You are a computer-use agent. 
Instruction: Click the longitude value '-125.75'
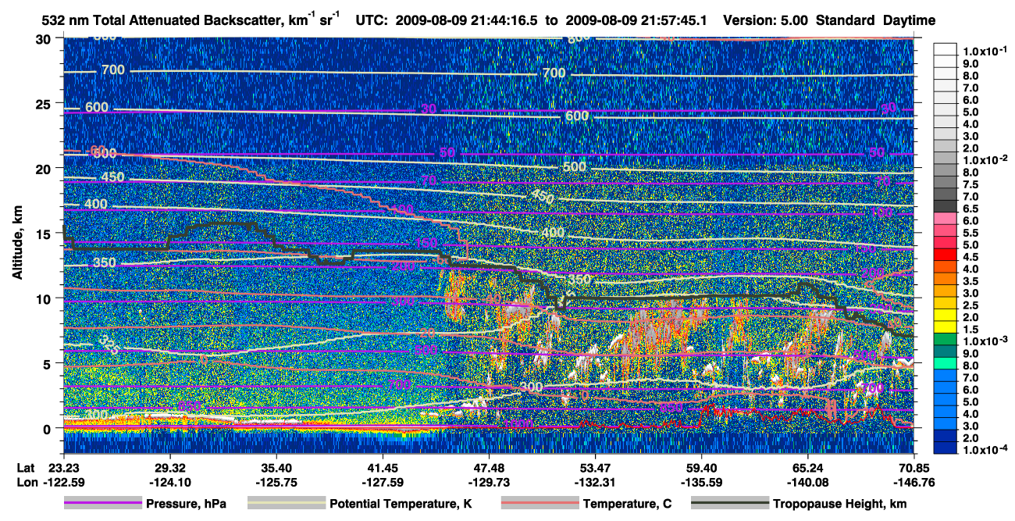(276, 482)
